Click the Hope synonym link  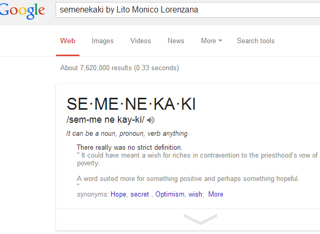[x=118, y=194]
